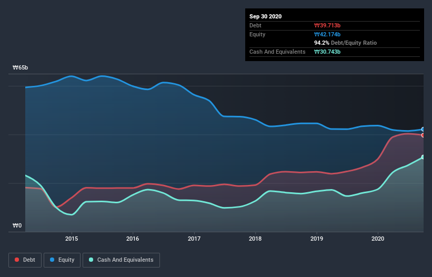Click the ₩0 y-axis label
Viewport: 432px width, 277px height.
17,225
